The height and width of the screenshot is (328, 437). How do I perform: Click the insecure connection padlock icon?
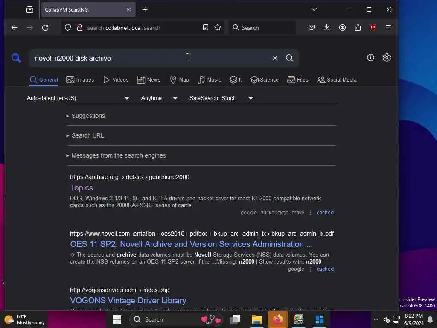(80, 27)
